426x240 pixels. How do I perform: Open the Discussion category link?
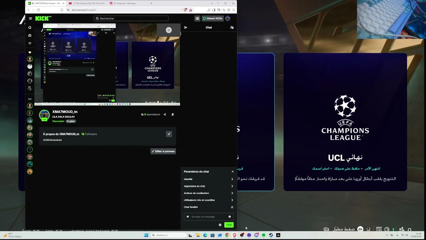tap(58, 121)
